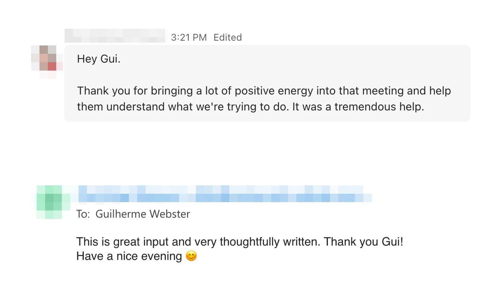
Task: Select recipient name Guilherme Webster
Action: 143,214
